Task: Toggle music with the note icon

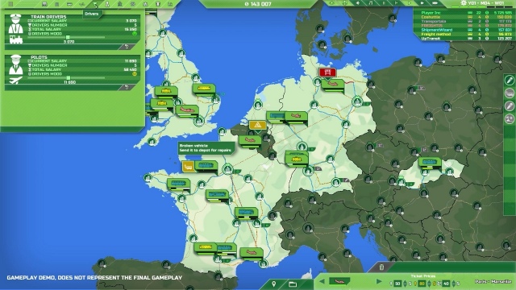Action: tap(371, 3)
